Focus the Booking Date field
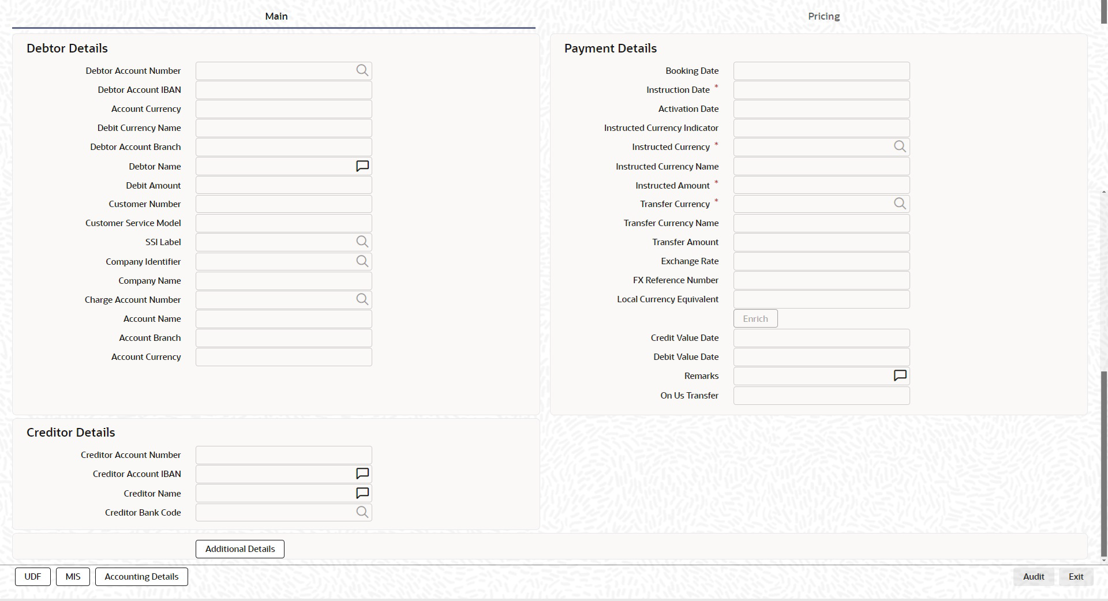 coord(822,71)
